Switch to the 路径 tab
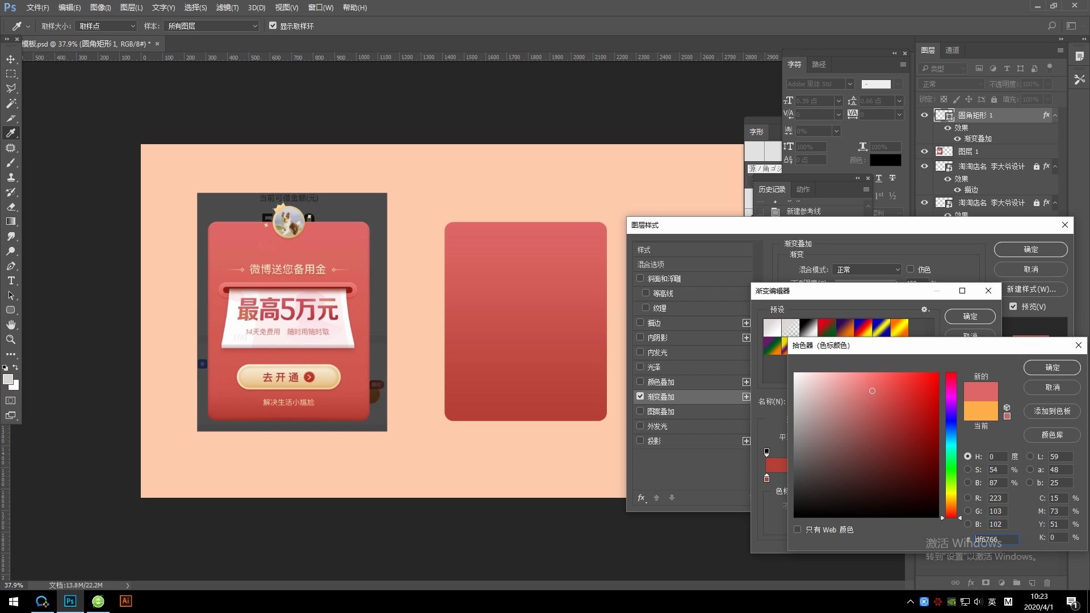The width and height of the screenshot is (1090, 613). [819, 64]
